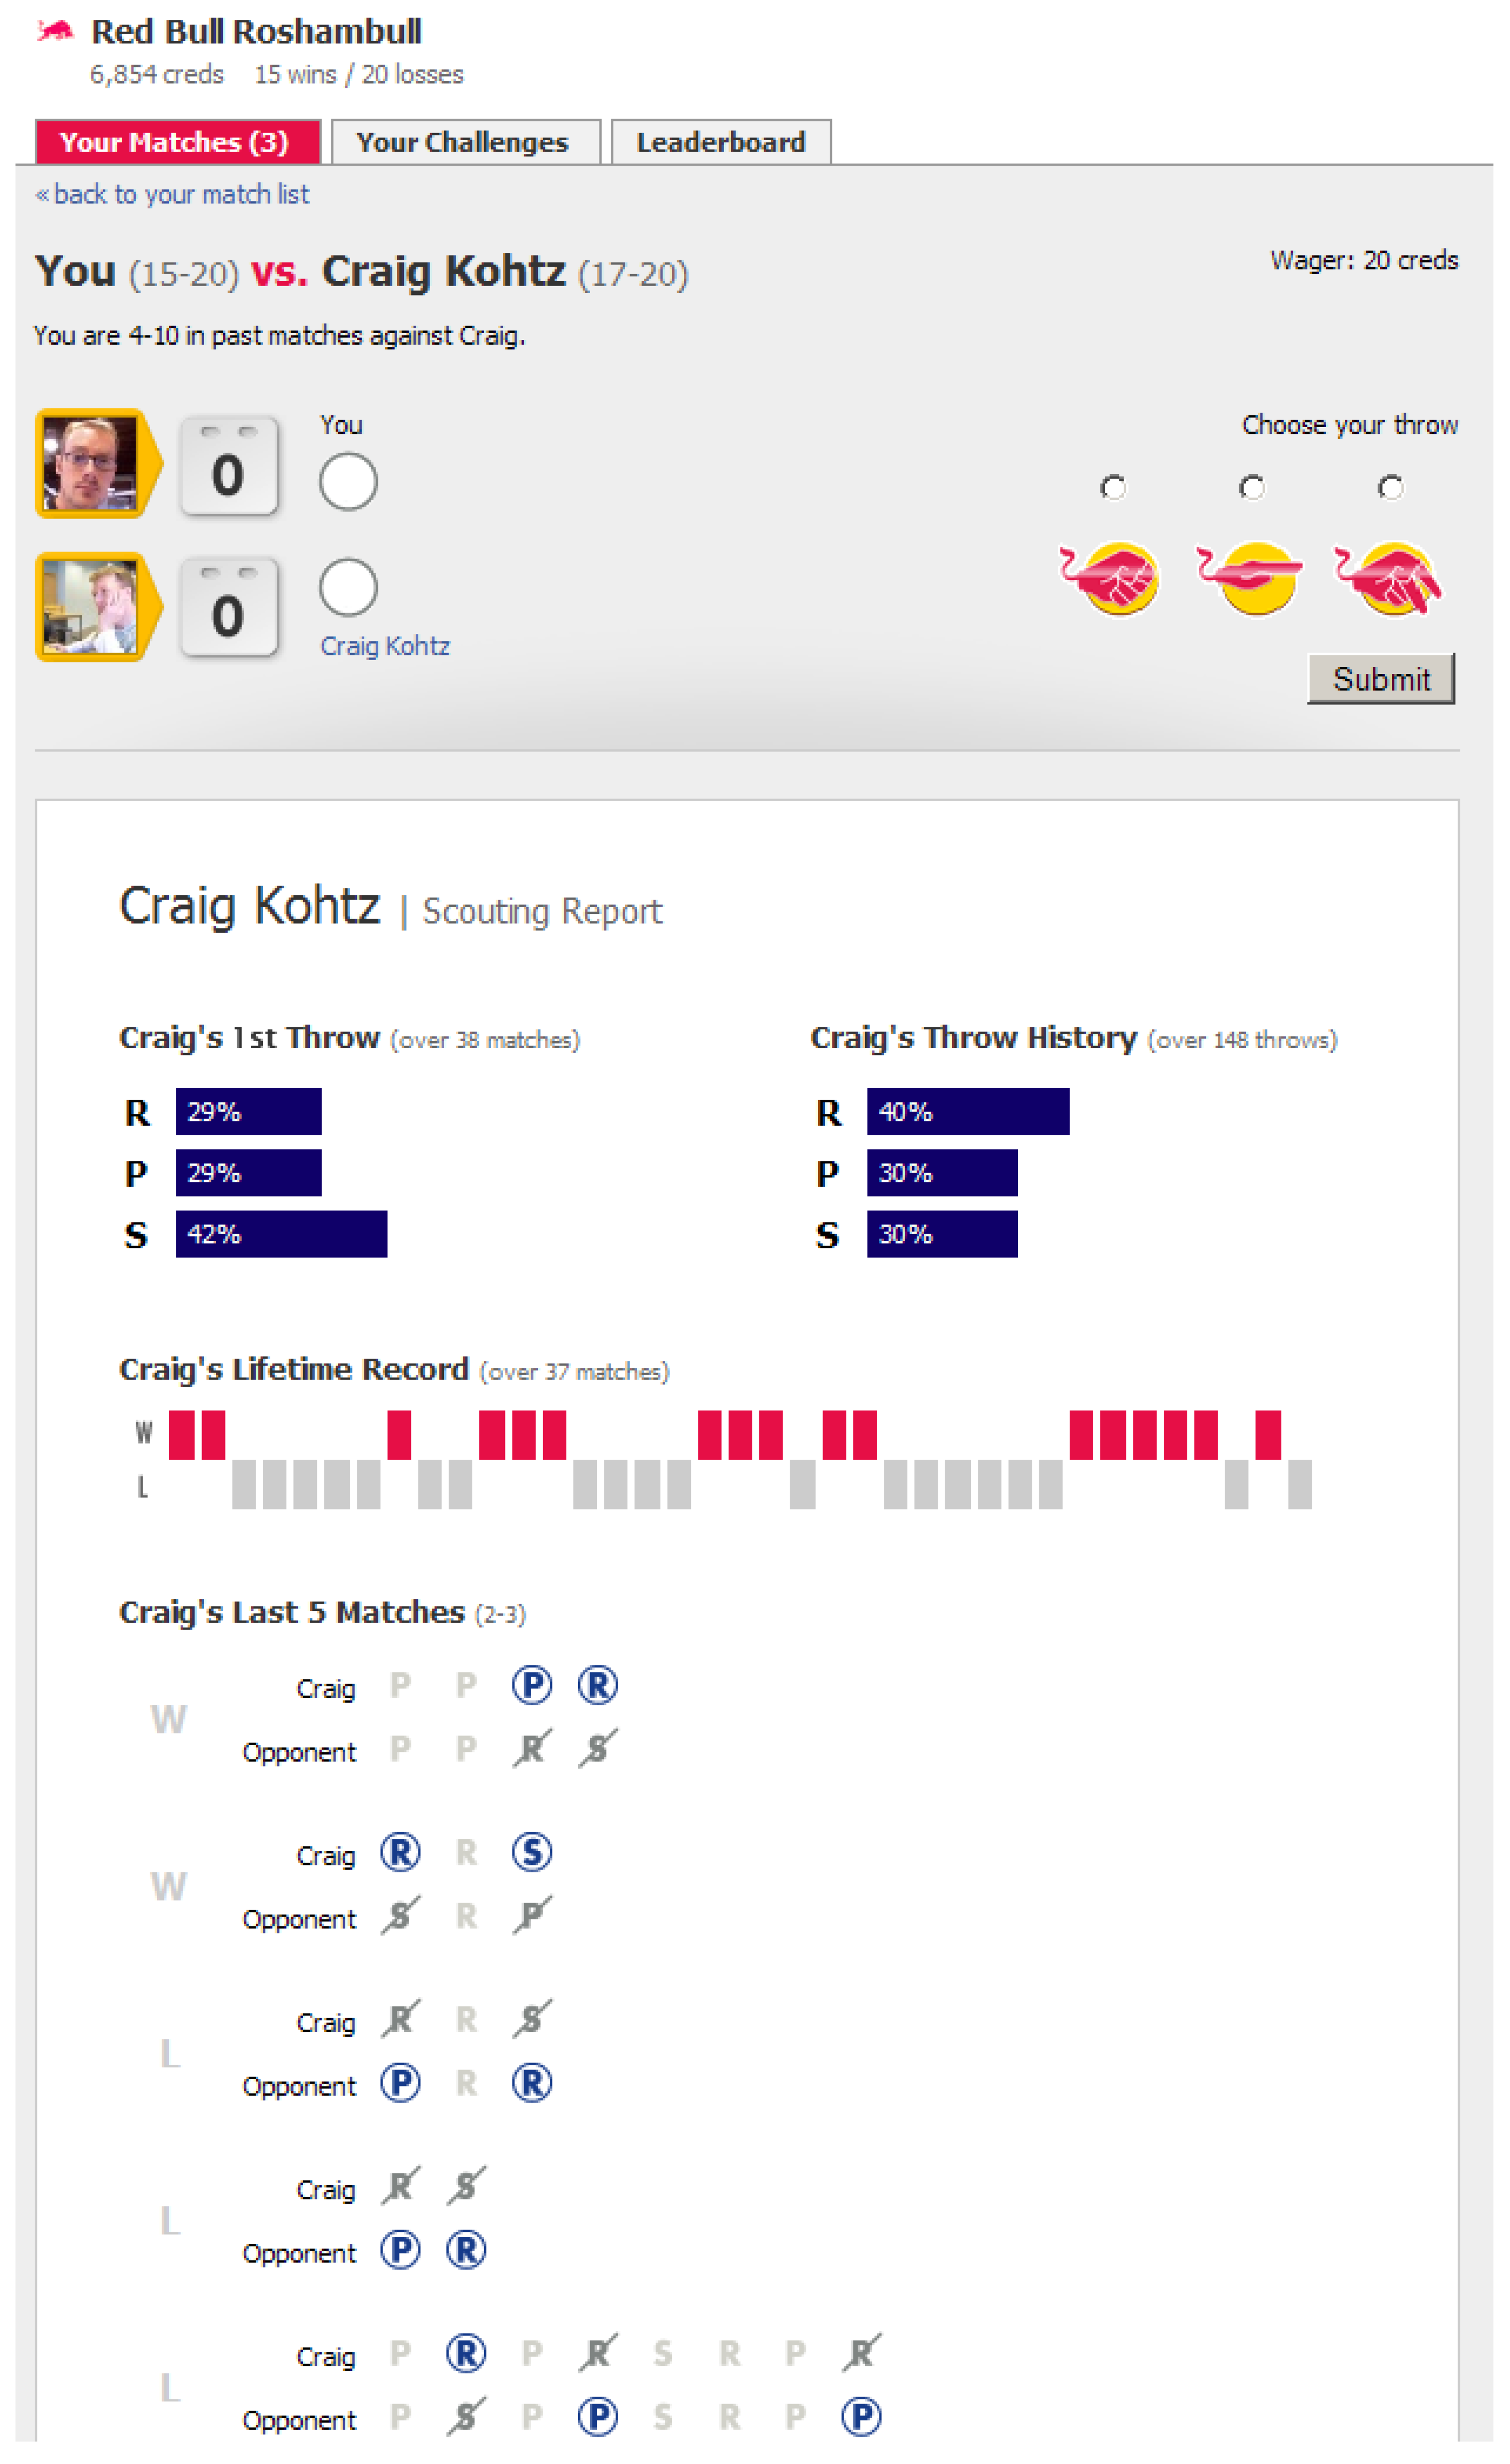The height and width of the screenshot is (2464, 1510).
Task: Click your score counter showing 0
Action: pyautogui.click(x=229, y=466)
